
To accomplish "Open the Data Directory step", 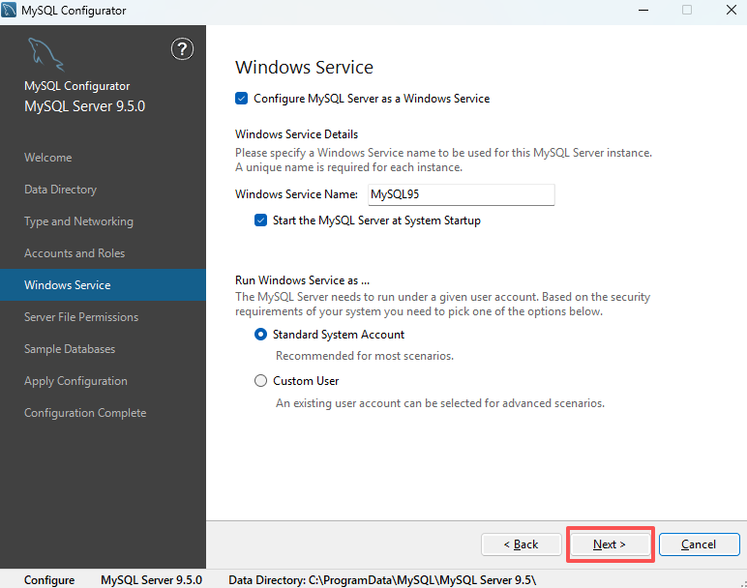I will [x=61, y=190].
